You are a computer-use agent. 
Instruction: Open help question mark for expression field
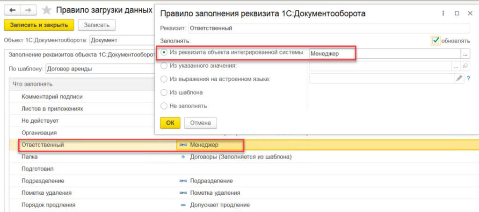[x=468, y=78]
